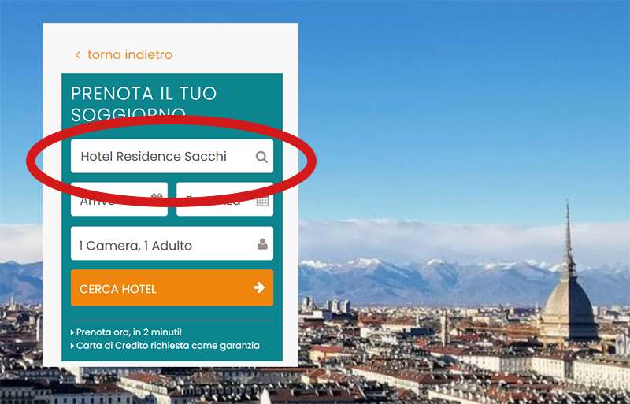Follow the 'torna indietro' link
This screenshot has width=630, height=404.
pos(130,54)
